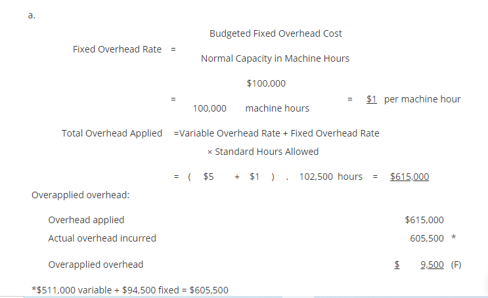Click "Normal Capacity in Machine Hours" denominator
Screen dimensions: 488x298
pos(275,58)
